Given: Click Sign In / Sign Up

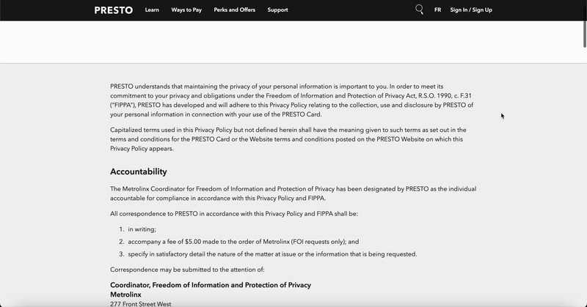Looking at the screenshot, I should pyautogui.click(x=471, y=10).
